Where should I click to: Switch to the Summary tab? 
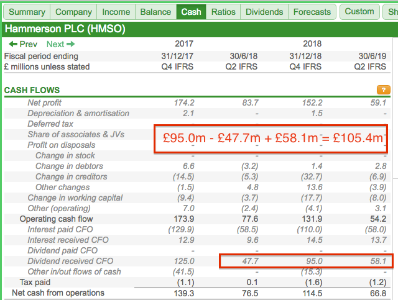point(27,12)
